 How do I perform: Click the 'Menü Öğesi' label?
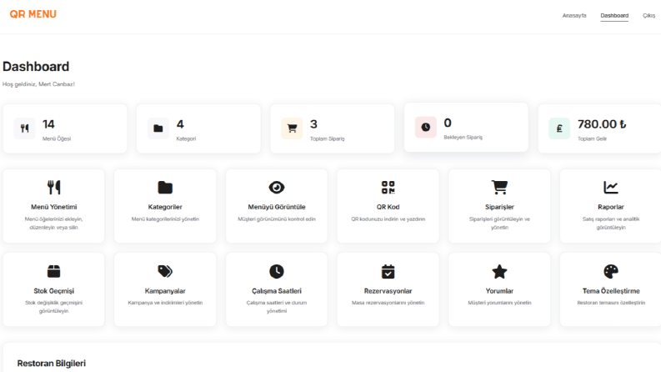[x=57, y=138]
